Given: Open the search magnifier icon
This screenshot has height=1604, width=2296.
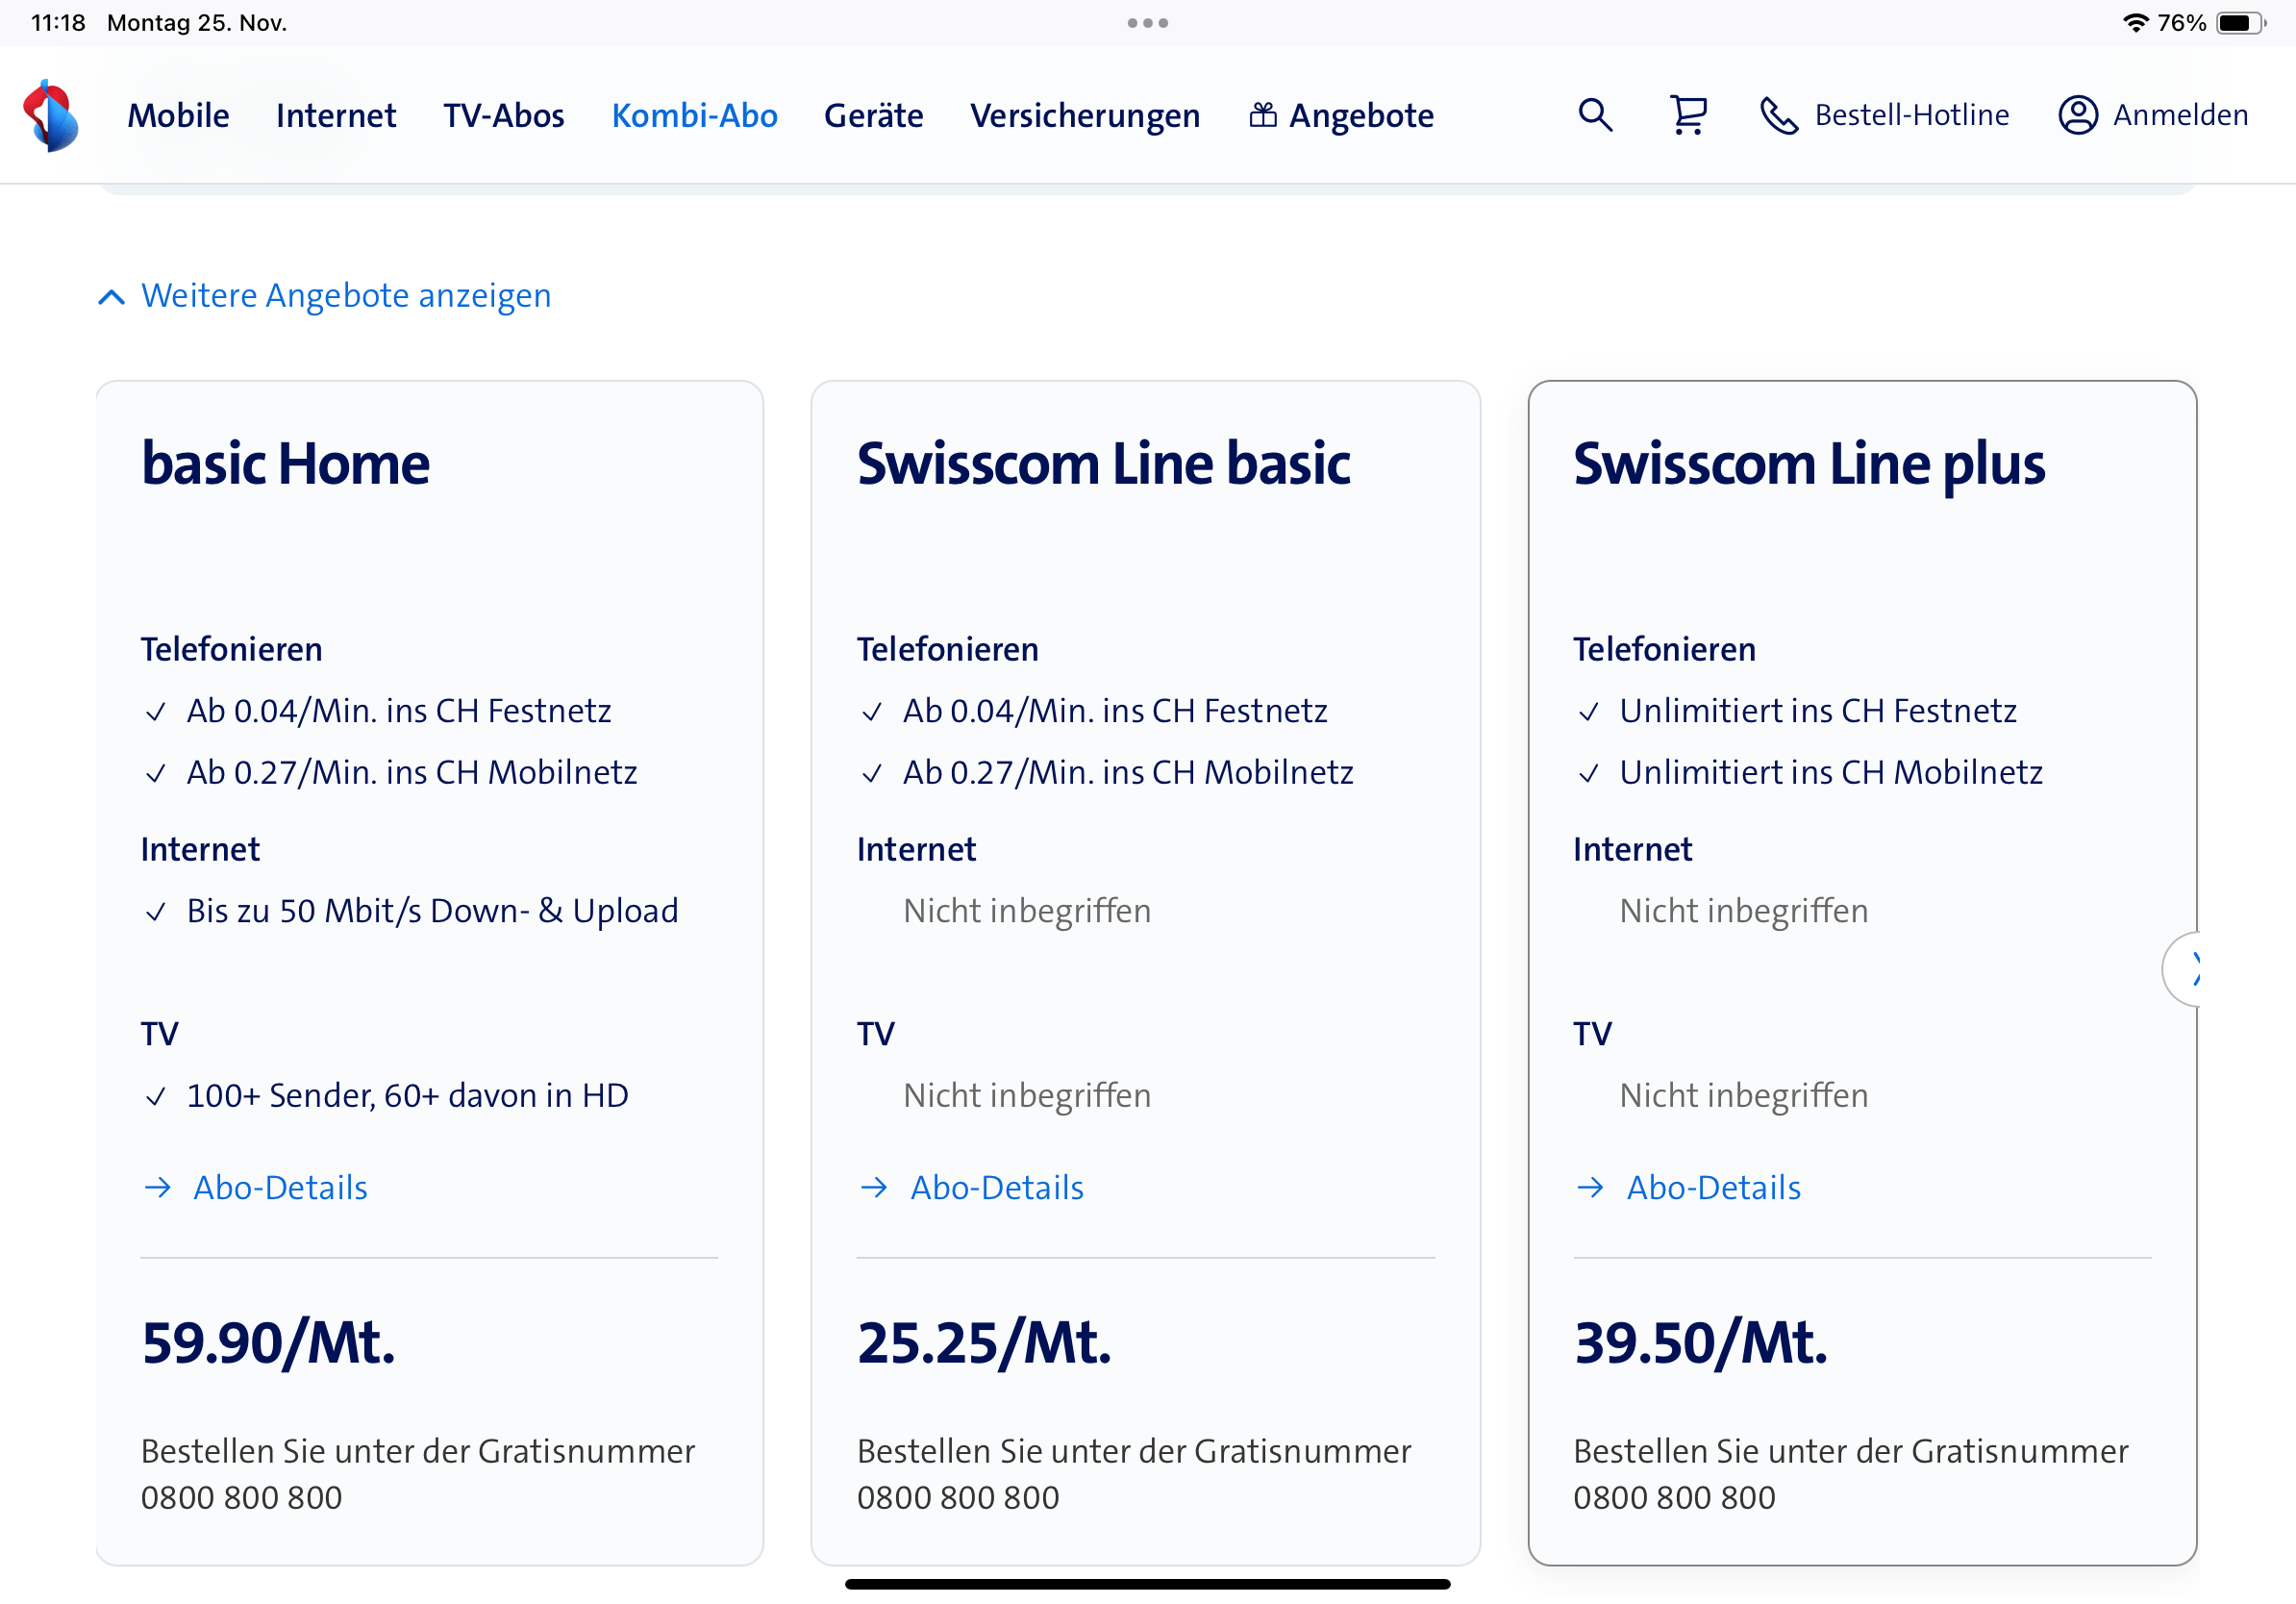Looking at the screenshot, I should 1595,115.
